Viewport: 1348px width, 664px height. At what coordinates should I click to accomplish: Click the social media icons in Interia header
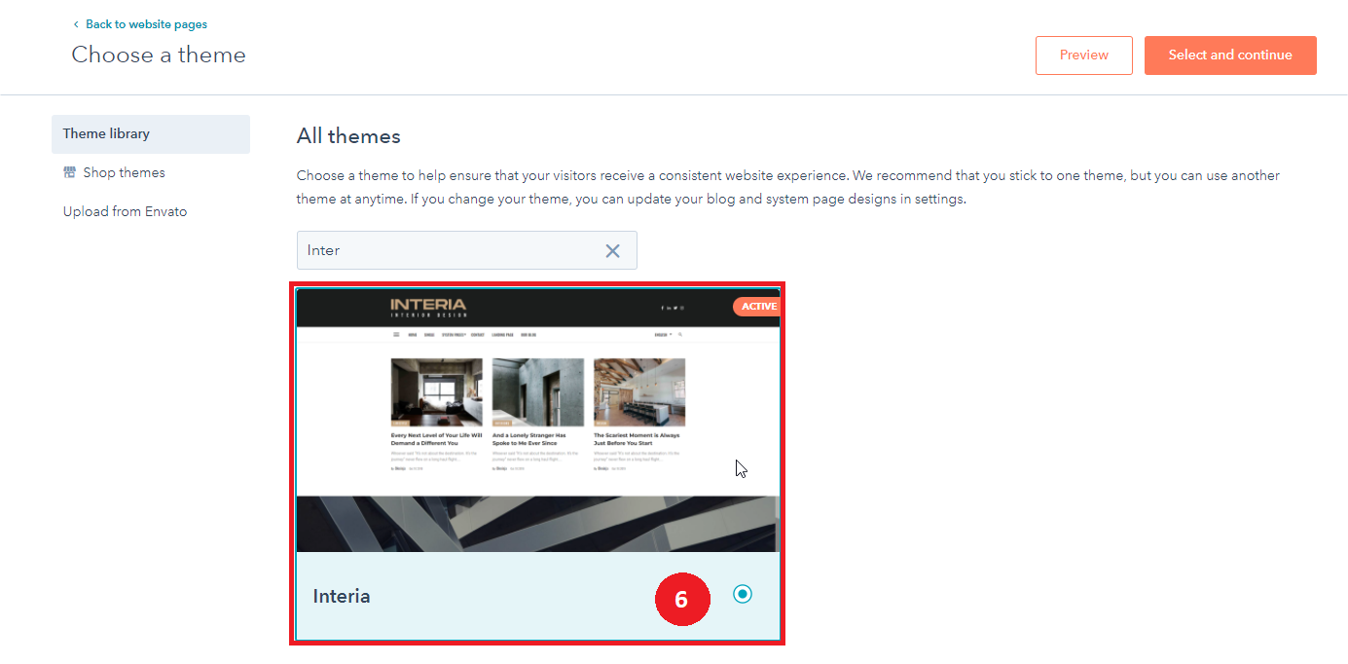[673, 308]
